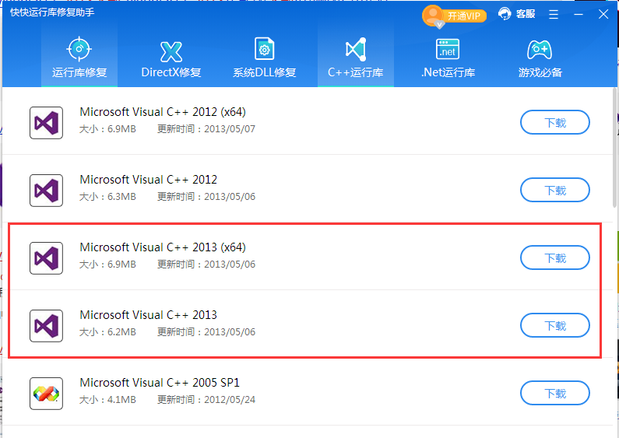Click the user avatar icon
619x438 pixels.
click(x=433, y=16)
